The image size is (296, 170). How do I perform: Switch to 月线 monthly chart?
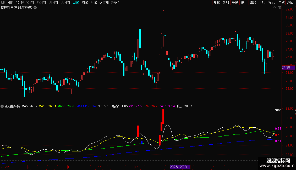[x=94, y=2]
